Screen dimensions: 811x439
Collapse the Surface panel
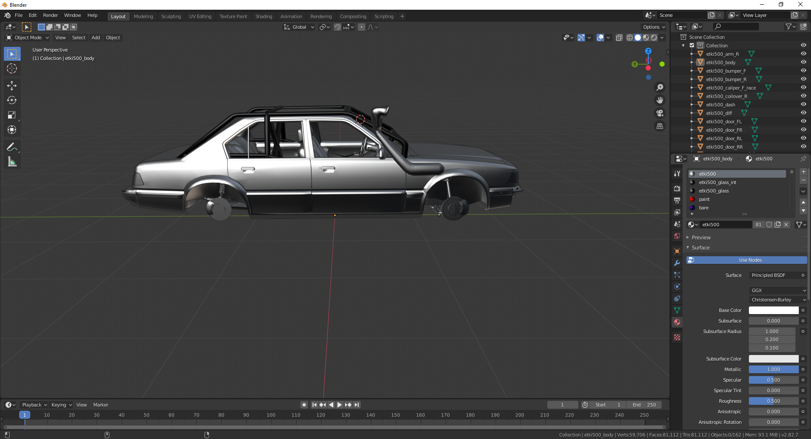click(x=700, y=247)
